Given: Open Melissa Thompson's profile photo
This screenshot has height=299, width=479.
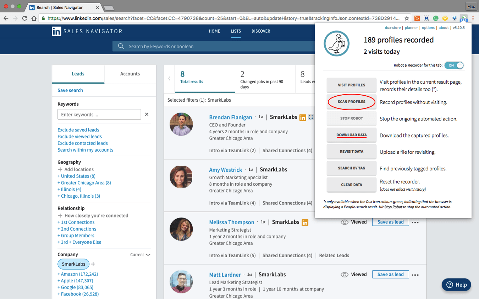Looking at the screenshot, I should click(181, 229).
